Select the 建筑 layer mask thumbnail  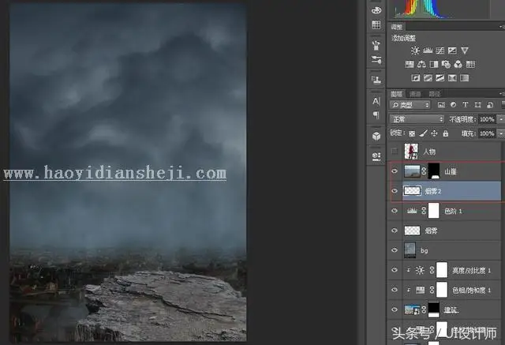[433, 309]
